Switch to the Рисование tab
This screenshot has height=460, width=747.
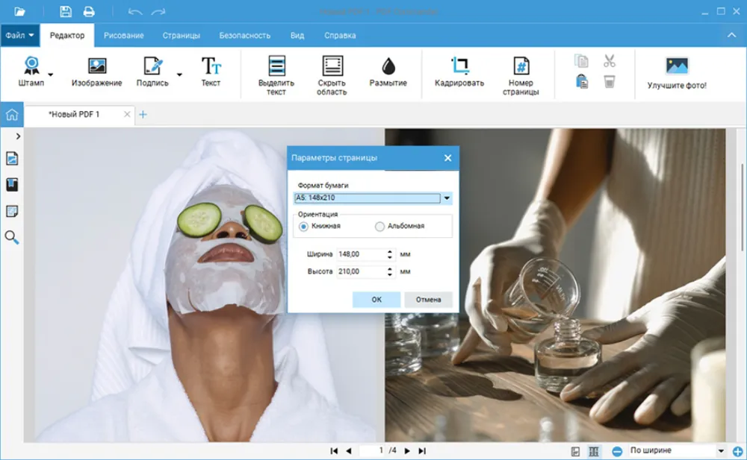pyautogui.click(x=124, y=35)
